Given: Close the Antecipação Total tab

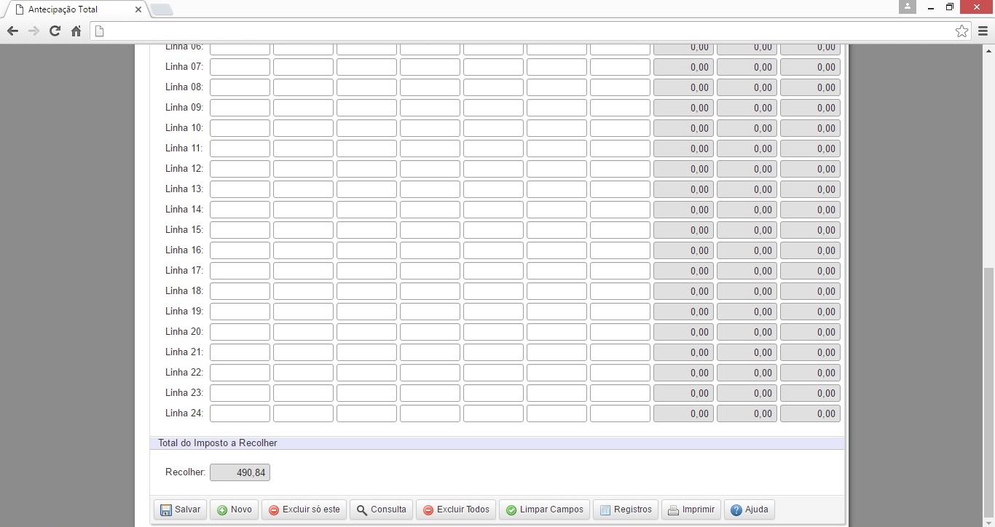Looking at the screenshot, I should pyautogui.click(x=138, y=9).
